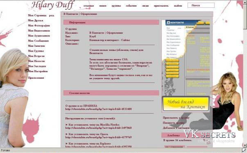Open the Mozilla Firefox installation topic link

click(98, 128)
